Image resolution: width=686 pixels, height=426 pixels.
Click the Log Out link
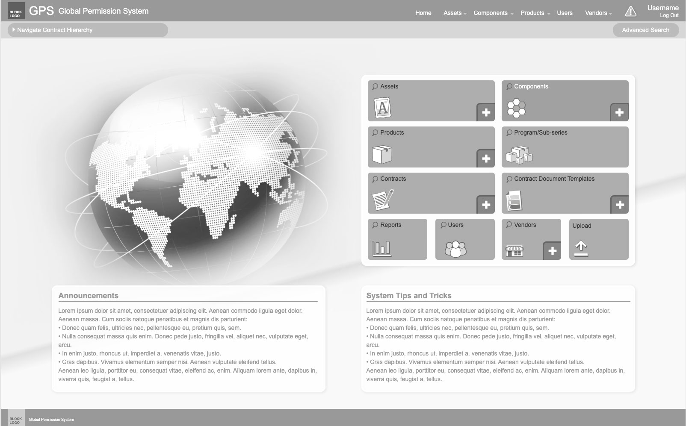click(669, 15)
